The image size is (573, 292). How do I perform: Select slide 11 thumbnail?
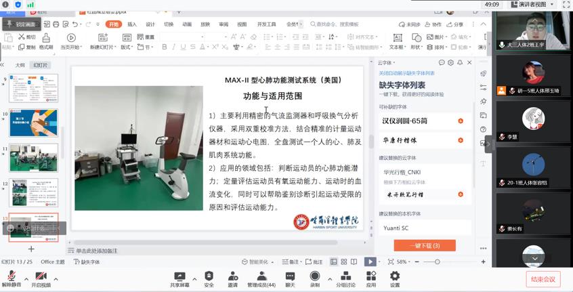(33, 158)
